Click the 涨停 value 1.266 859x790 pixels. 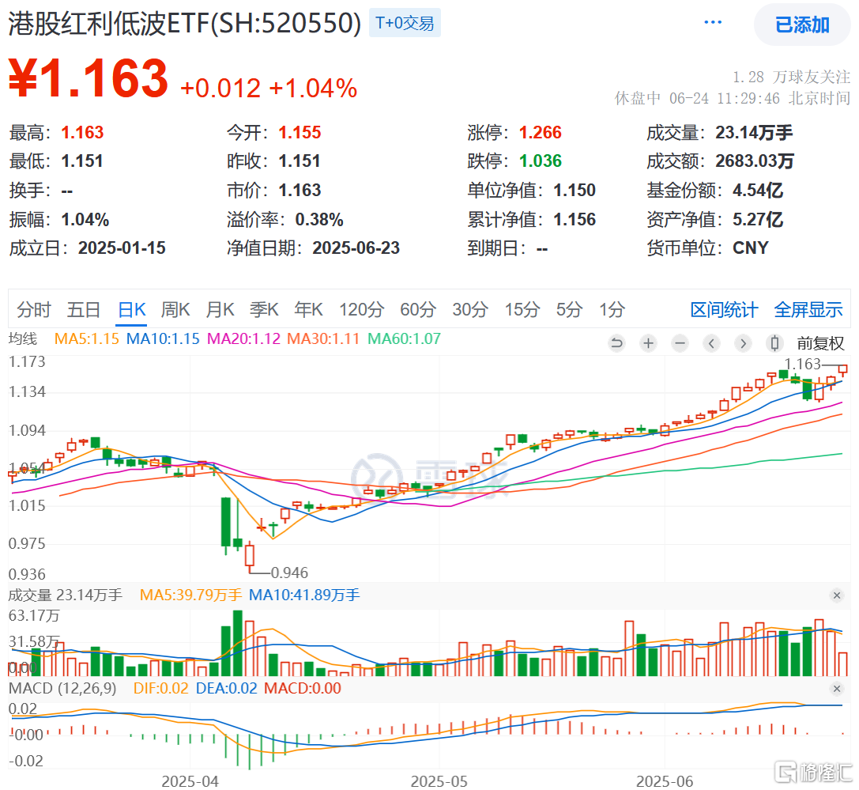[x=541, y=133]
